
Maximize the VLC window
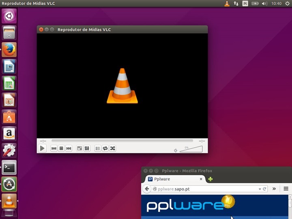(x=52, y=30)
